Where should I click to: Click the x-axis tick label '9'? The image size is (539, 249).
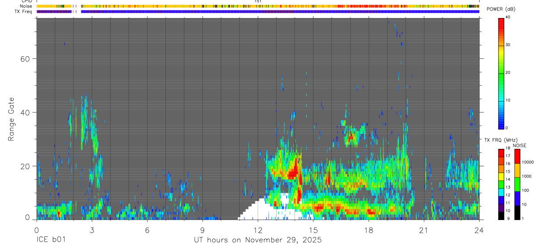202,230
